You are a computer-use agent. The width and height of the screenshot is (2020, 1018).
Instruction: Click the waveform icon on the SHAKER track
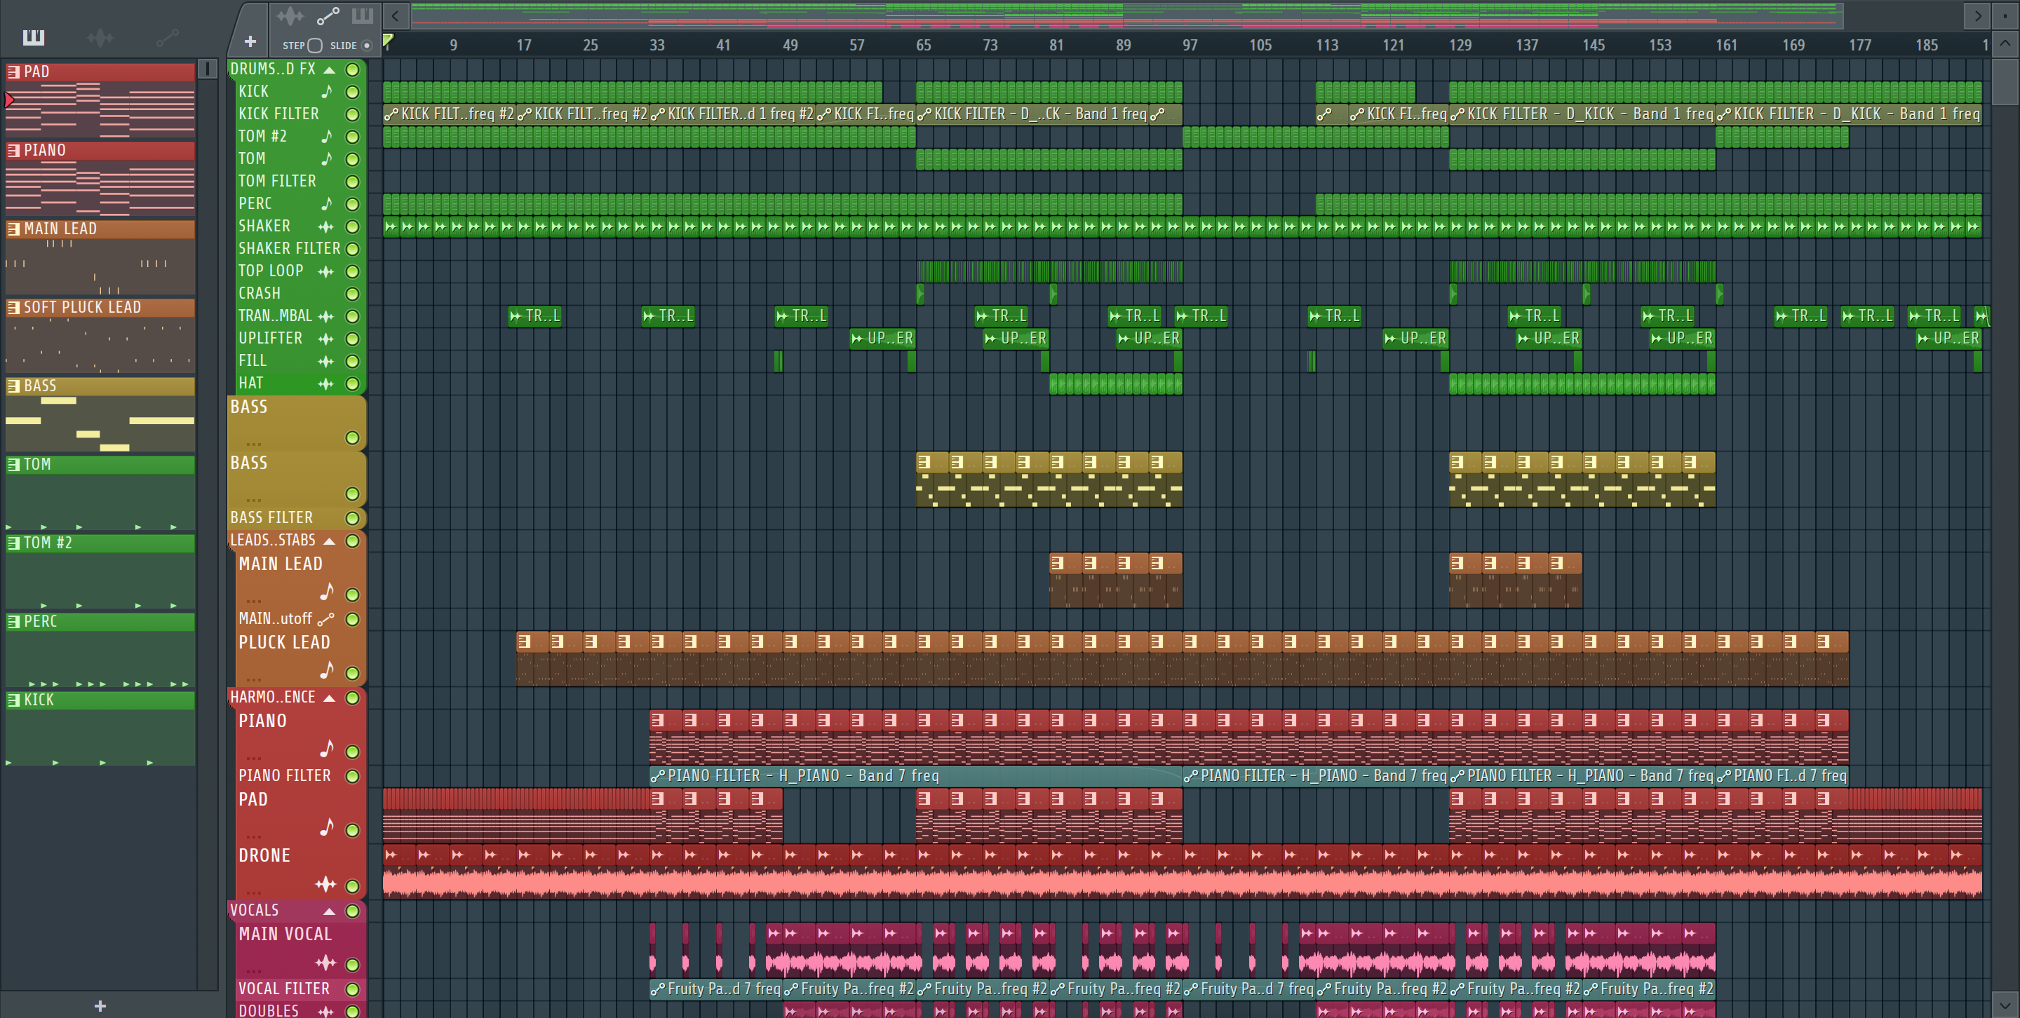326,226
